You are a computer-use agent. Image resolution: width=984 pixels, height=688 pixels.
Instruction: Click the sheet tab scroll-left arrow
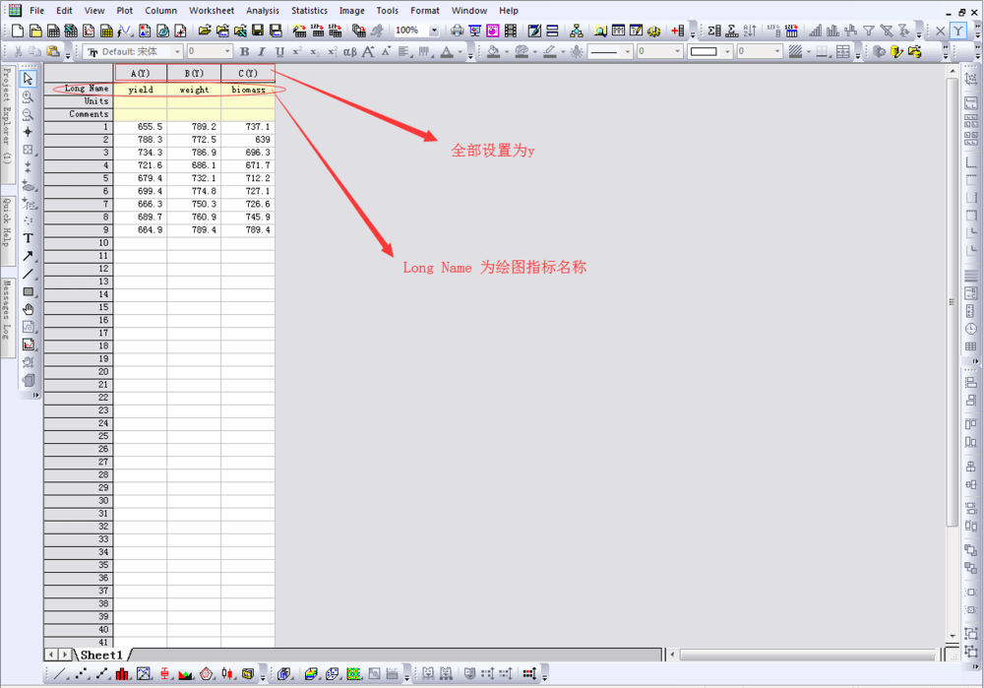coord(51,655)
